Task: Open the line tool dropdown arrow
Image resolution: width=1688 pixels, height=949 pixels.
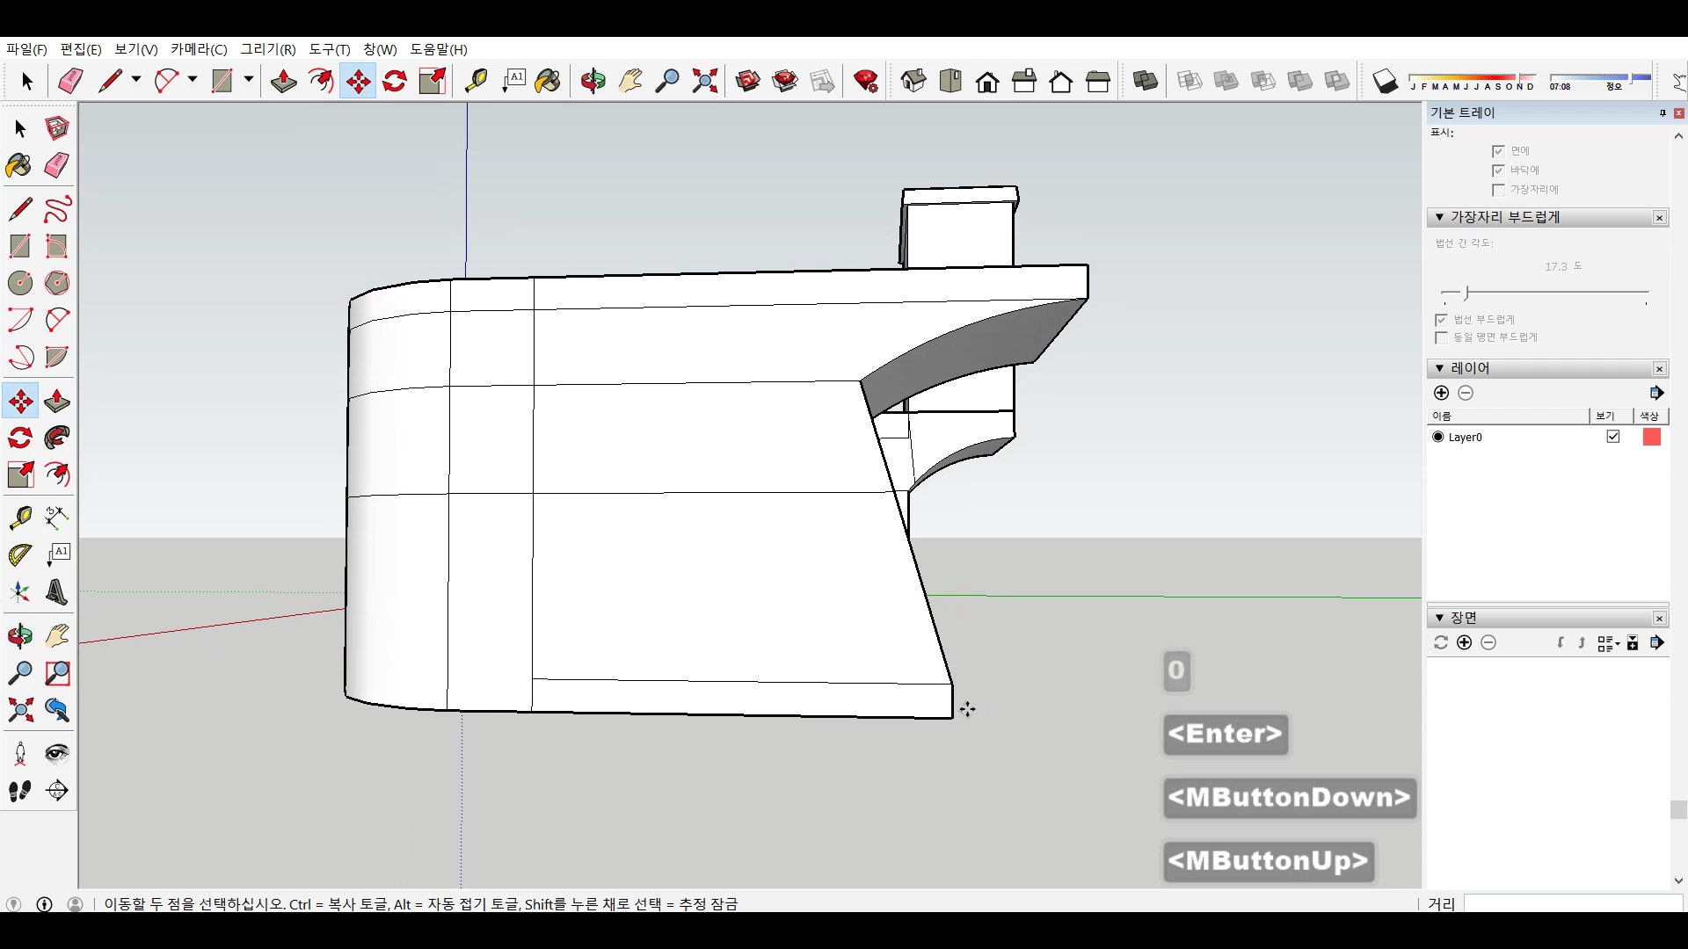Action: click(136, 80)
